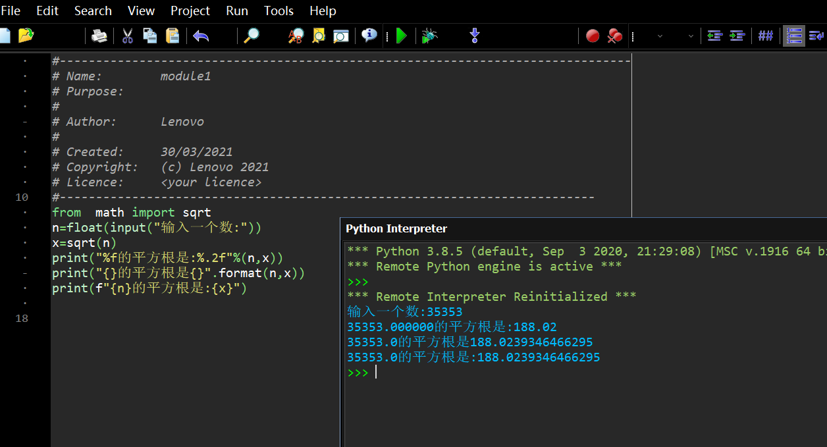
Task: Click the Python Interpreter panel title
Action: click(396, 228)
